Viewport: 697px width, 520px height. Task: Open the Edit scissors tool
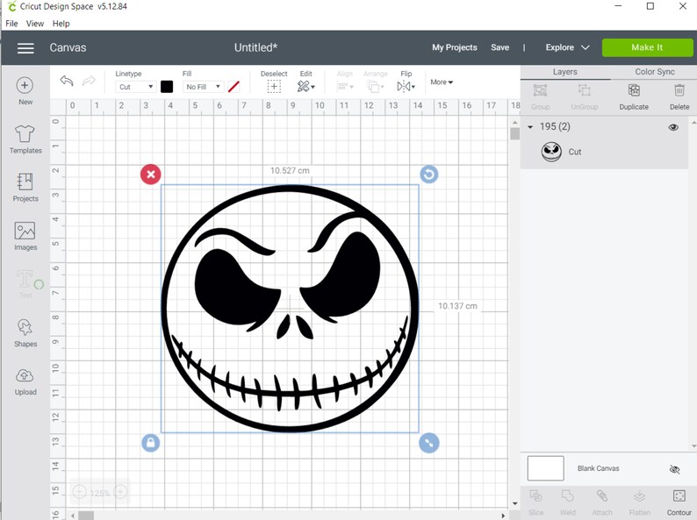[x=305, y=87]
